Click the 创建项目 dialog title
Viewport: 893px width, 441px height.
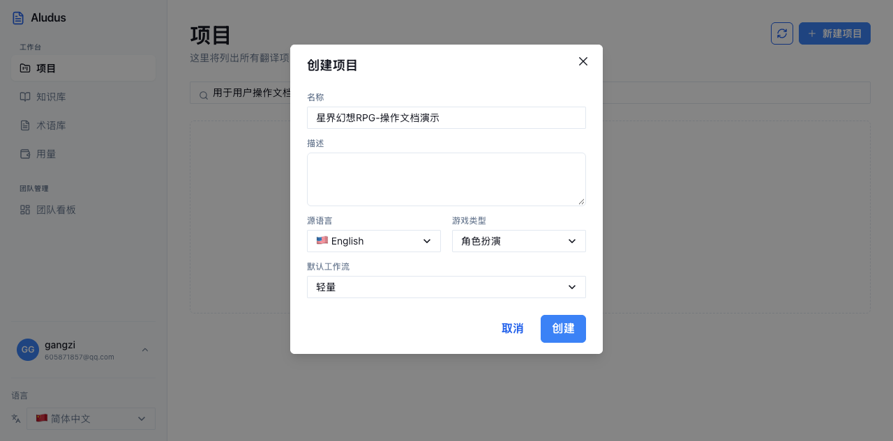(x=333, y=65)
